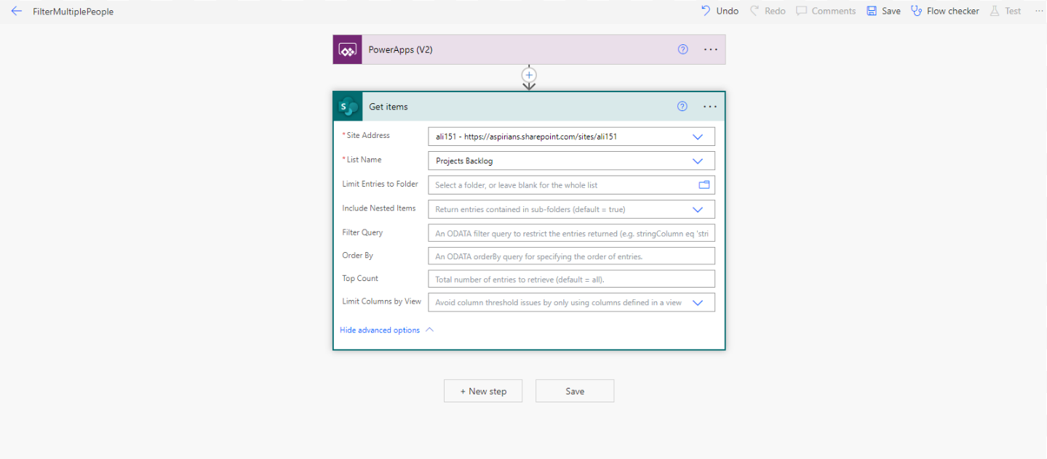Collapse advanced options with the chevron
The width and height of the screenshot is (1047, 459).
pos(429,330)
